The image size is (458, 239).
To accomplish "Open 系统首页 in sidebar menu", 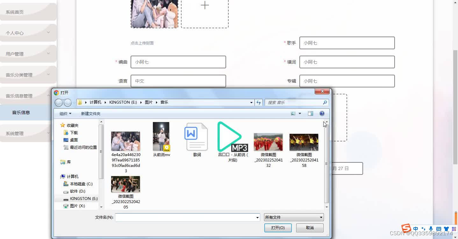I will (x=28, y=12).
